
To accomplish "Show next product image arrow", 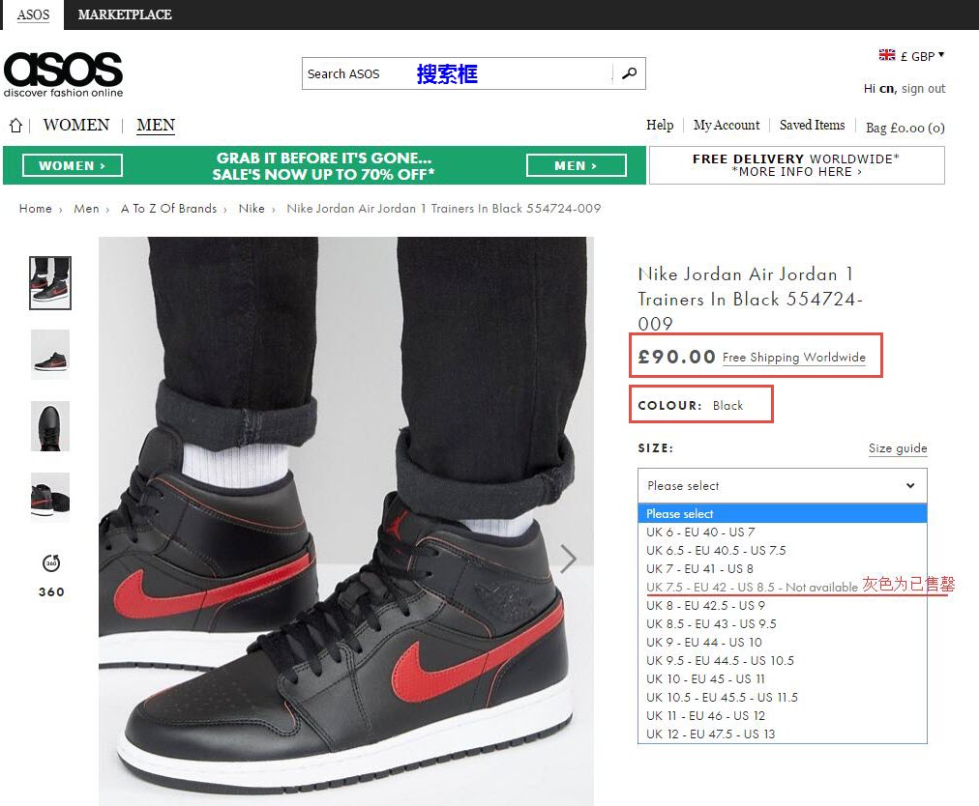I will point(568,559).
